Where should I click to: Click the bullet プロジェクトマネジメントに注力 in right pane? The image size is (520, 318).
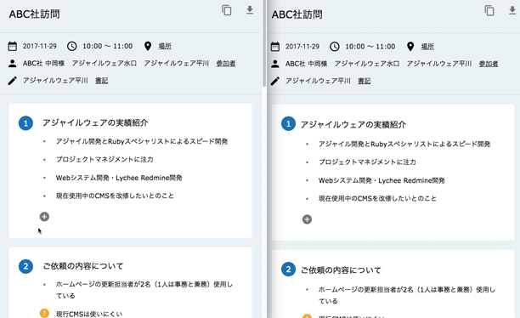[x=367, y=162]
